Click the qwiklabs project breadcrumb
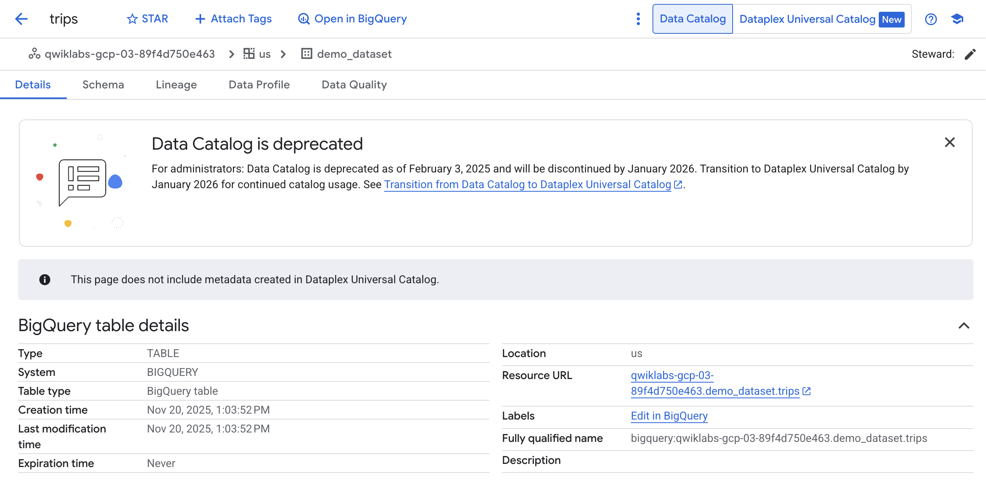The height and width of the screenshot is (491, 986). coord(129,54)
